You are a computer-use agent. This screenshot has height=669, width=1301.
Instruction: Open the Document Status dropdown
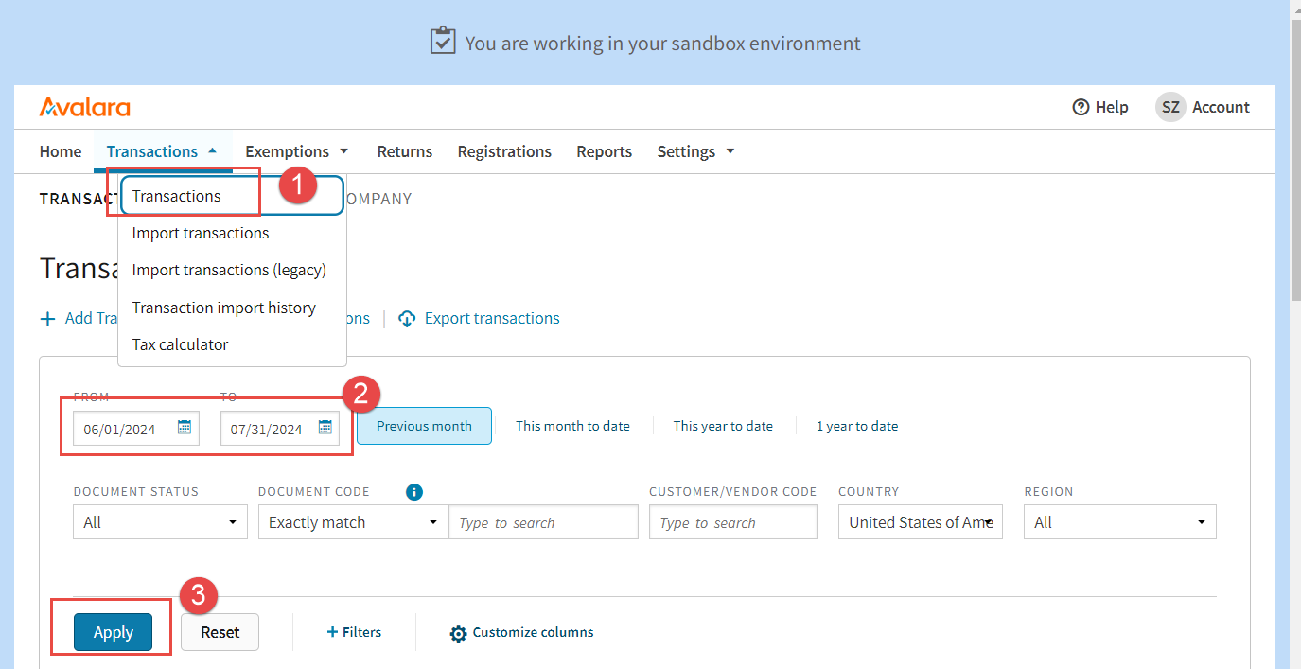(160, 522)
